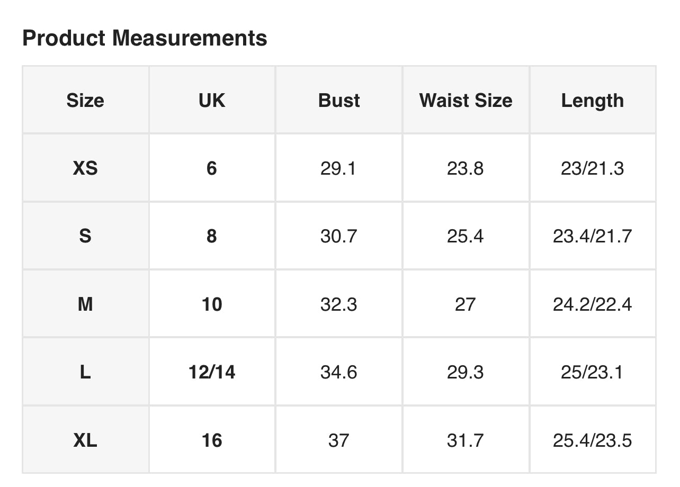Select the Size column header
Image resolution: width=680 pixels, height=487 pixels.
coord(85,100)
